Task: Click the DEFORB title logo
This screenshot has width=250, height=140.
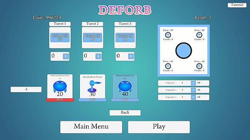Action: tap(125, 10)
